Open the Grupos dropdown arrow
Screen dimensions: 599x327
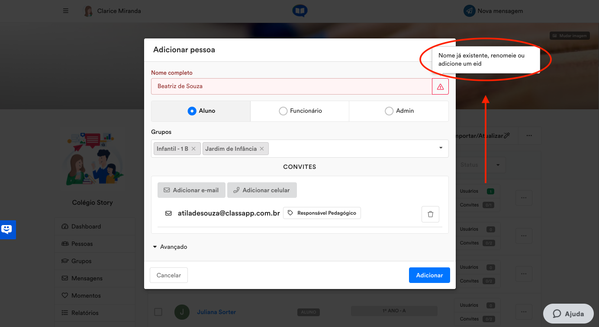[x=441, y=148]
